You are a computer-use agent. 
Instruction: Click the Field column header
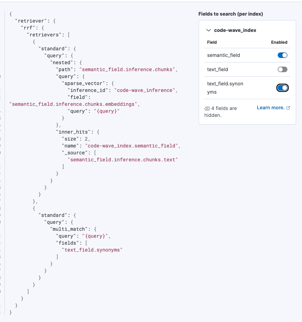click(x=212, y=42)
